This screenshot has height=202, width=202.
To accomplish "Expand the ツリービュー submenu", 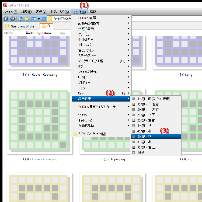I will (101, 34).
